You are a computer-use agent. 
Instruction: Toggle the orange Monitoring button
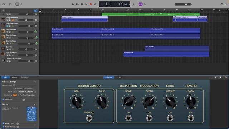click(x=15, y=95)
